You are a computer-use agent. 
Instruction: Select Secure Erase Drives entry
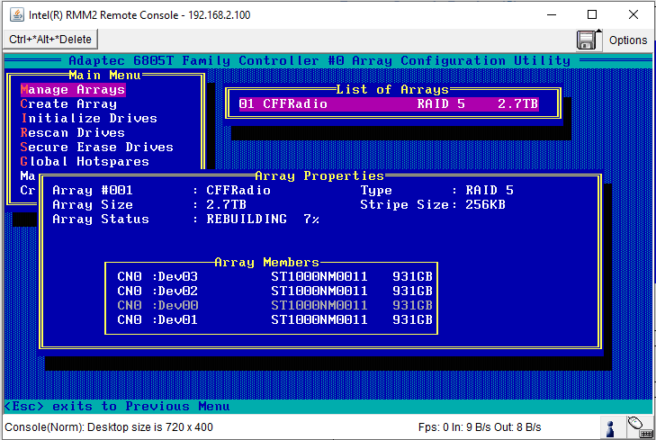pyautogui.click(x=96, y=148)
